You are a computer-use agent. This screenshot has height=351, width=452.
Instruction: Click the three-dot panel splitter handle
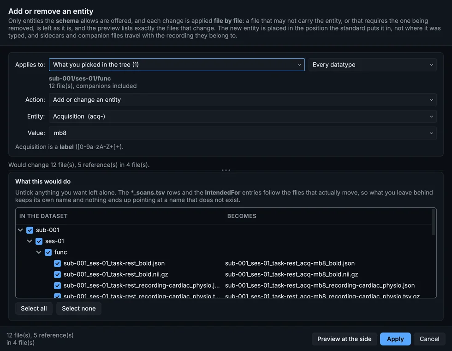[226, 170]
